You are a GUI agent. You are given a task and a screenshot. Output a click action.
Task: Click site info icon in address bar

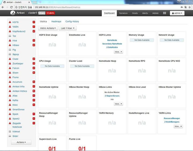tap(16, 7)
